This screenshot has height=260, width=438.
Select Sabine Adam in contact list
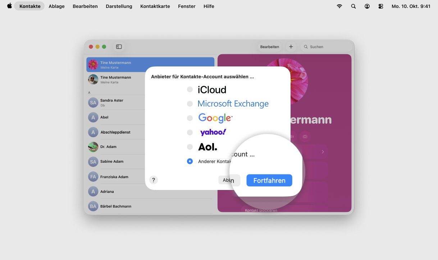112,162
